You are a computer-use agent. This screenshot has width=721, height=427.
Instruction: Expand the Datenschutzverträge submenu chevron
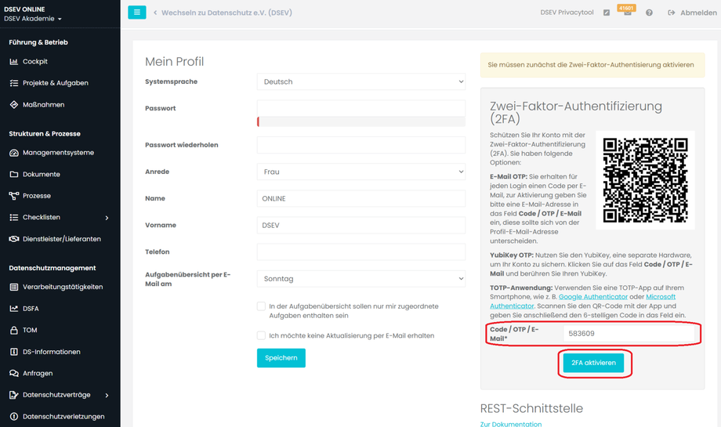[x=107, y=396]
